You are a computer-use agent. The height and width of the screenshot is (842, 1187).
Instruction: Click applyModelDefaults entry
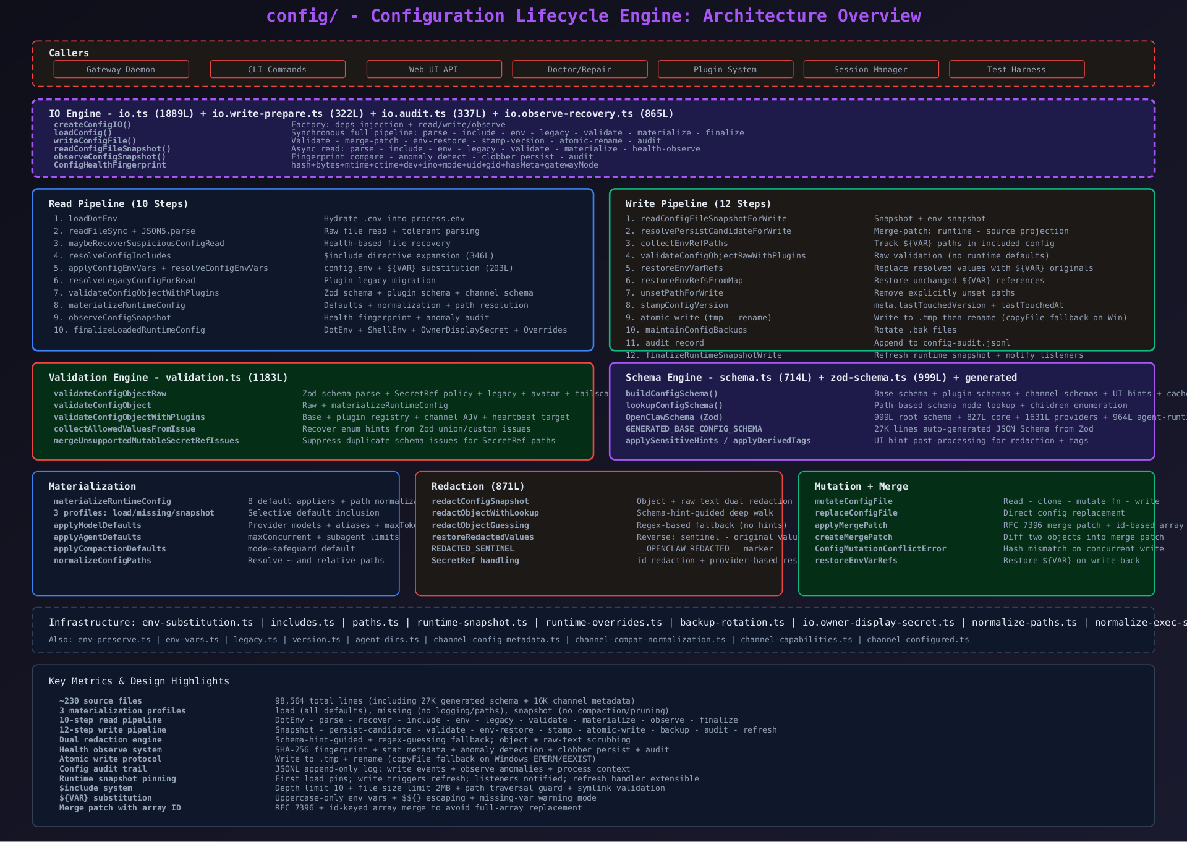click(x=98, y=525)
